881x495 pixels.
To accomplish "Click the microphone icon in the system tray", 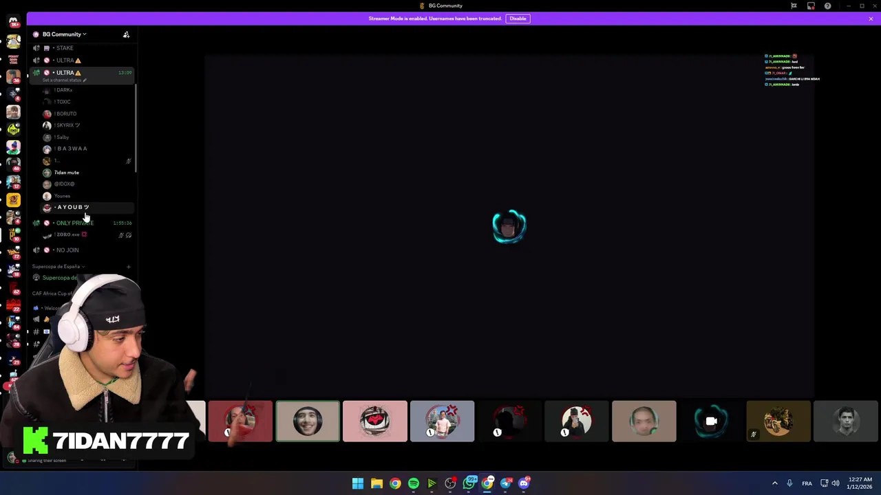I will [789, 483].
